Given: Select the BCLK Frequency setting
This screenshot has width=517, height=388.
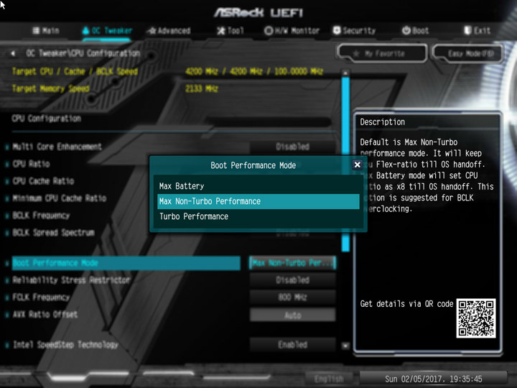Looking at the screenshot, I should coord(41,215).
